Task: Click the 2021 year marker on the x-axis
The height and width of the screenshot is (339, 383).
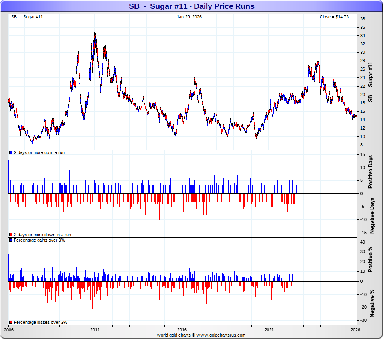Action: [268, 330]
